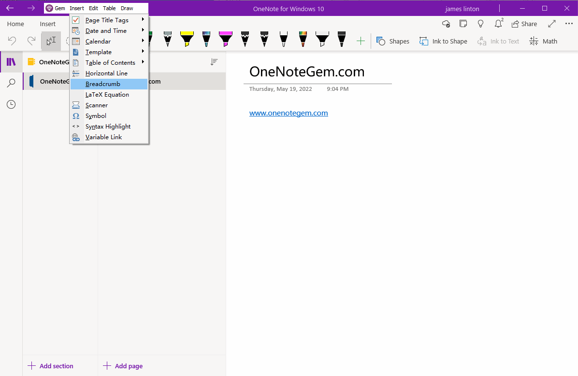Add a new pen with plus icon
Image resolution: width=578 pixels, height=376 pixels.
coord(361,41)
